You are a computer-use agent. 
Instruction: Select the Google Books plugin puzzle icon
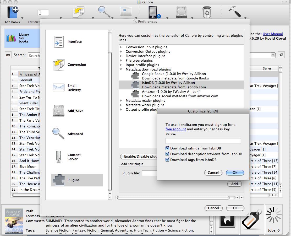(135, 76)
